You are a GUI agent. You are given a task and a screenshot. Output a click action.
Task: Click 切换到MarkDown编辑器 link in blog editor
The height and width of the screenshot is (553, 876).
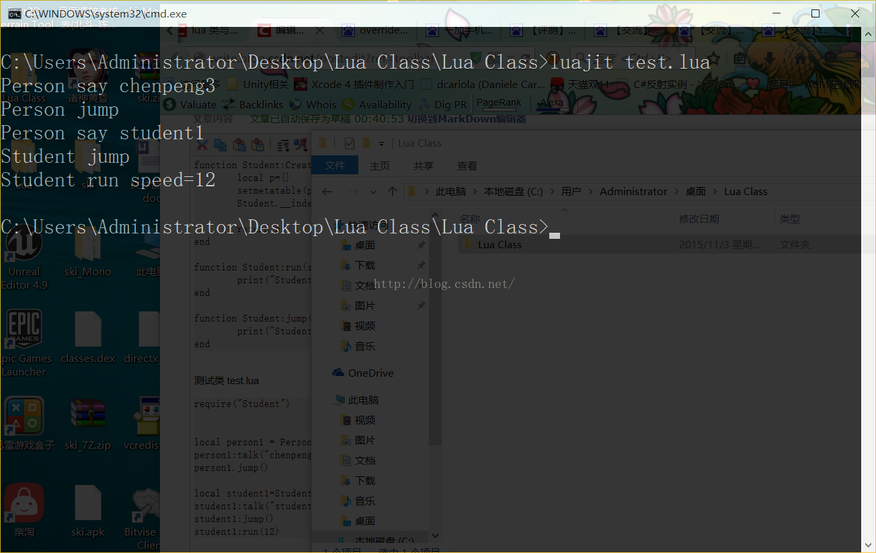pos(467,119)
